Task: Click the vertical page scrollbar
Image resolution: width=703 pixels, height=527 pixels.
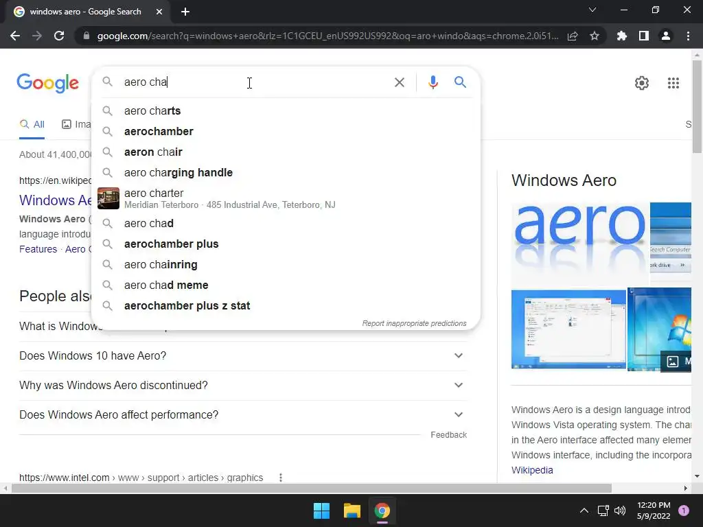Action: (x=697, y=106)
